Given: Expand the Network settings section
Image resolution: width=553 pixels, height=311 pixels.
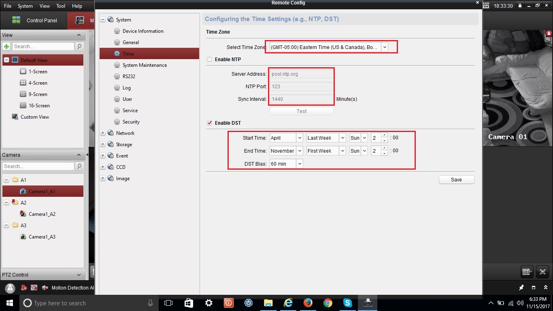Looking at the screenshot, I should click(103, 133).
